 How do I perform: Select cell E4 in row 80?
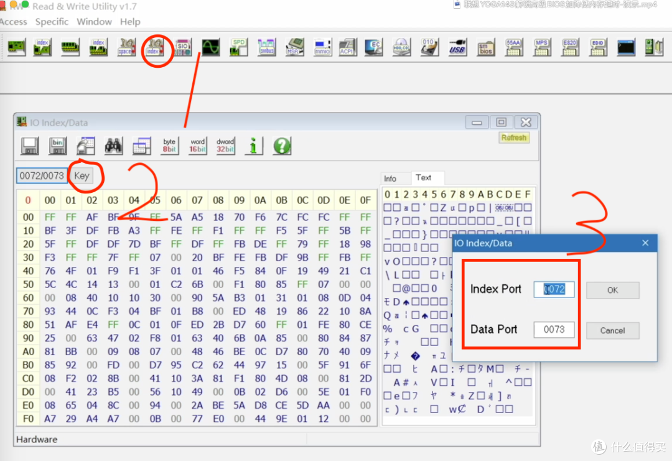(x=91, y=324)
